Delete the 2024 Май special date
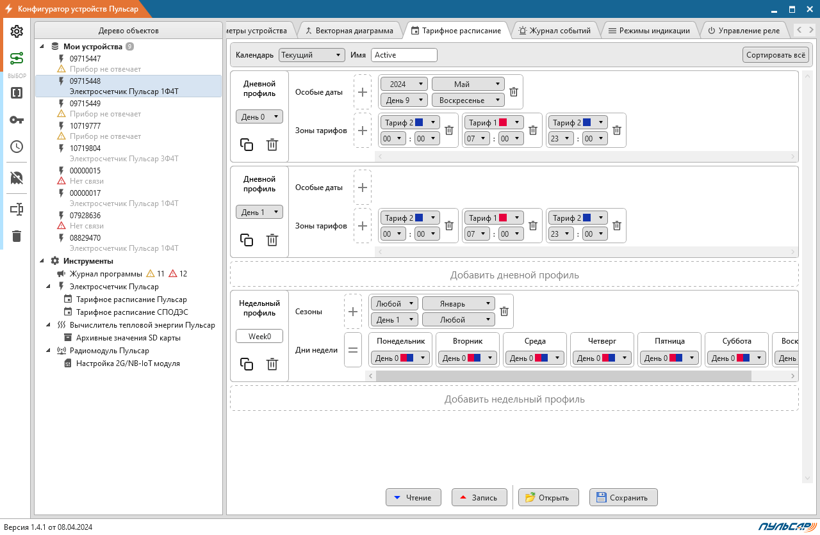 514,92
